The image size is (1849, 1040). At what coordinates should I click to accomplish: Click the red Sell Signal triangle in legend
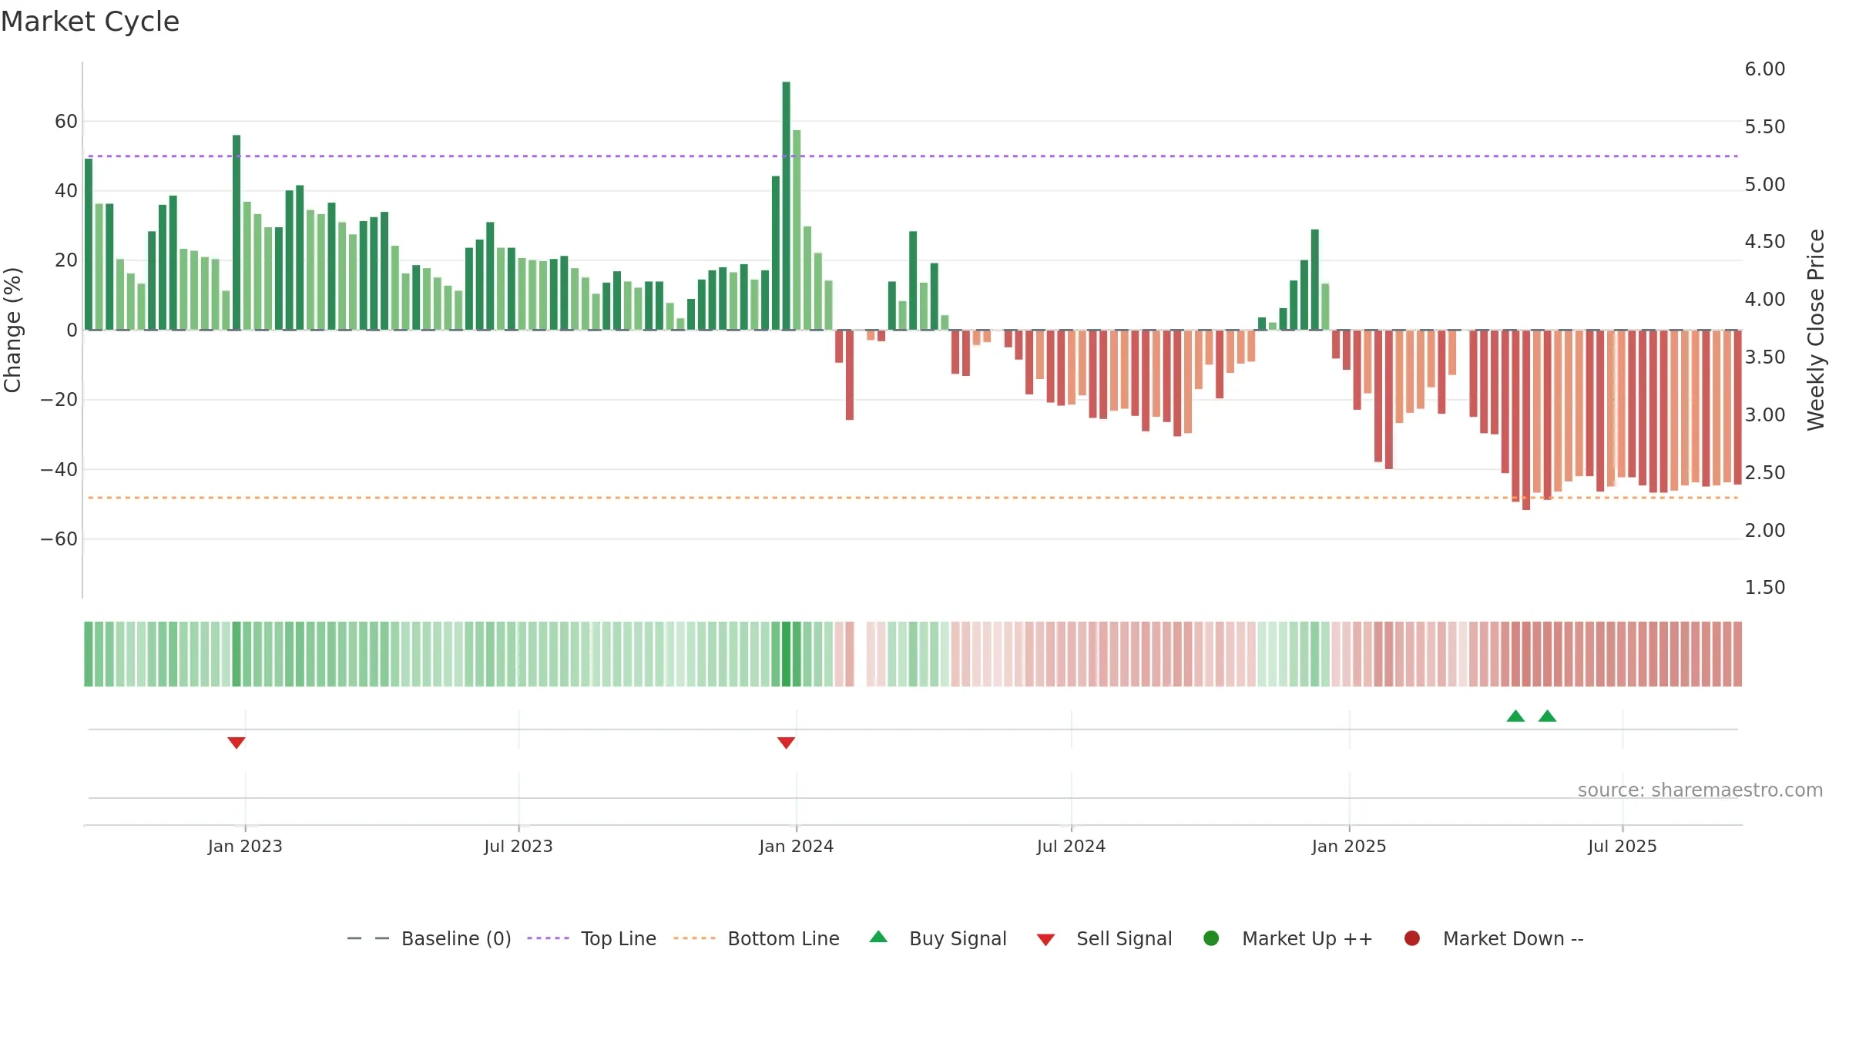point(1045,940)
